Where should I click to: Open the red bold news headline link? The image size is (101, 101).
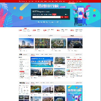click(74, 59)
